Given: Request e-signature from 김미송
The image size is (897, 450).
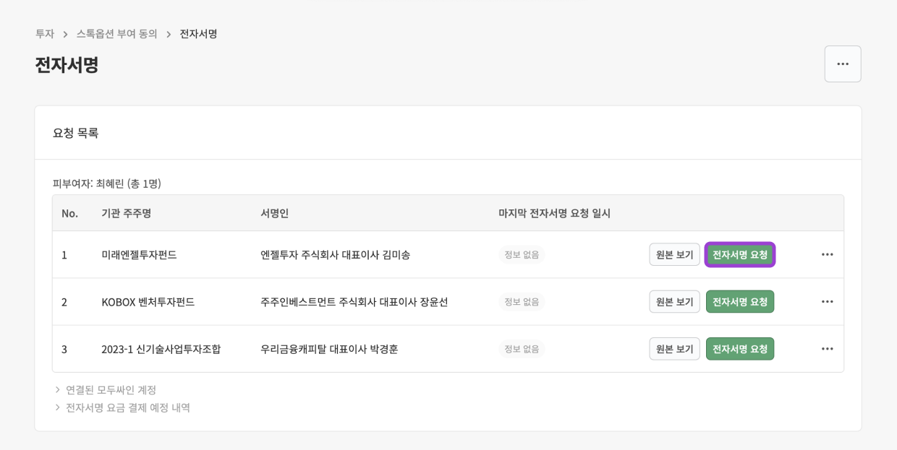Looking at the screenshot, I should [739, 255].
